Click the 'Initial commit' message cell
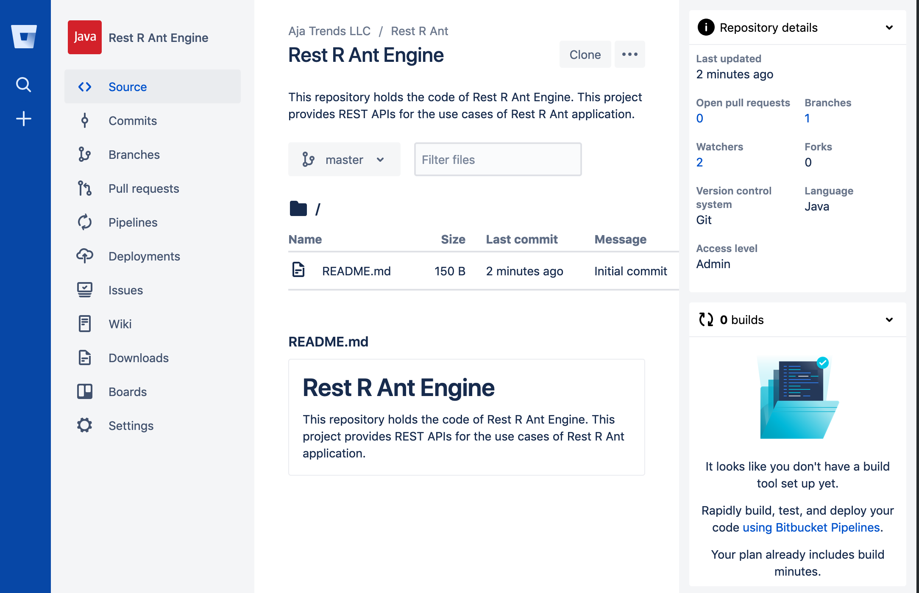The height and width of the screenshot is (593, 919). tap(631, 271)
